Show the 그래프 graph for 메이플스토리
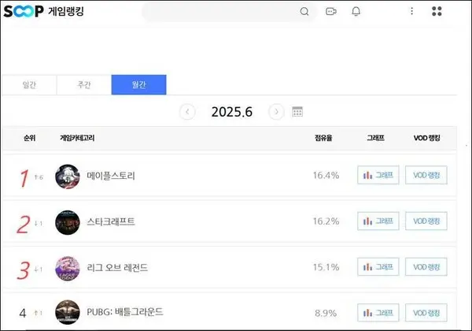The image size is (472, 331). tap(377, 176)
